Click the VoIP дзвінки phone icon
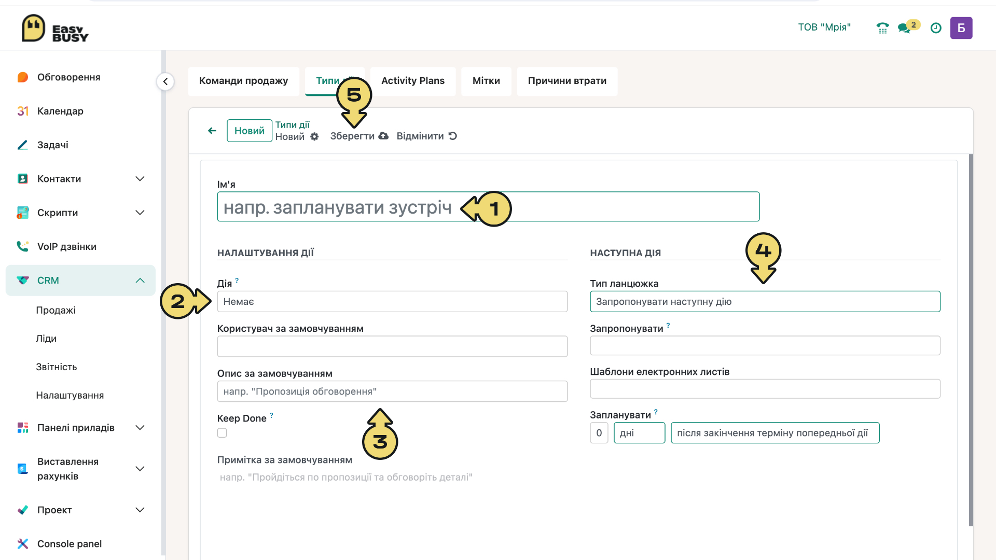The image size is (996, 560). [x=23, y=246]
